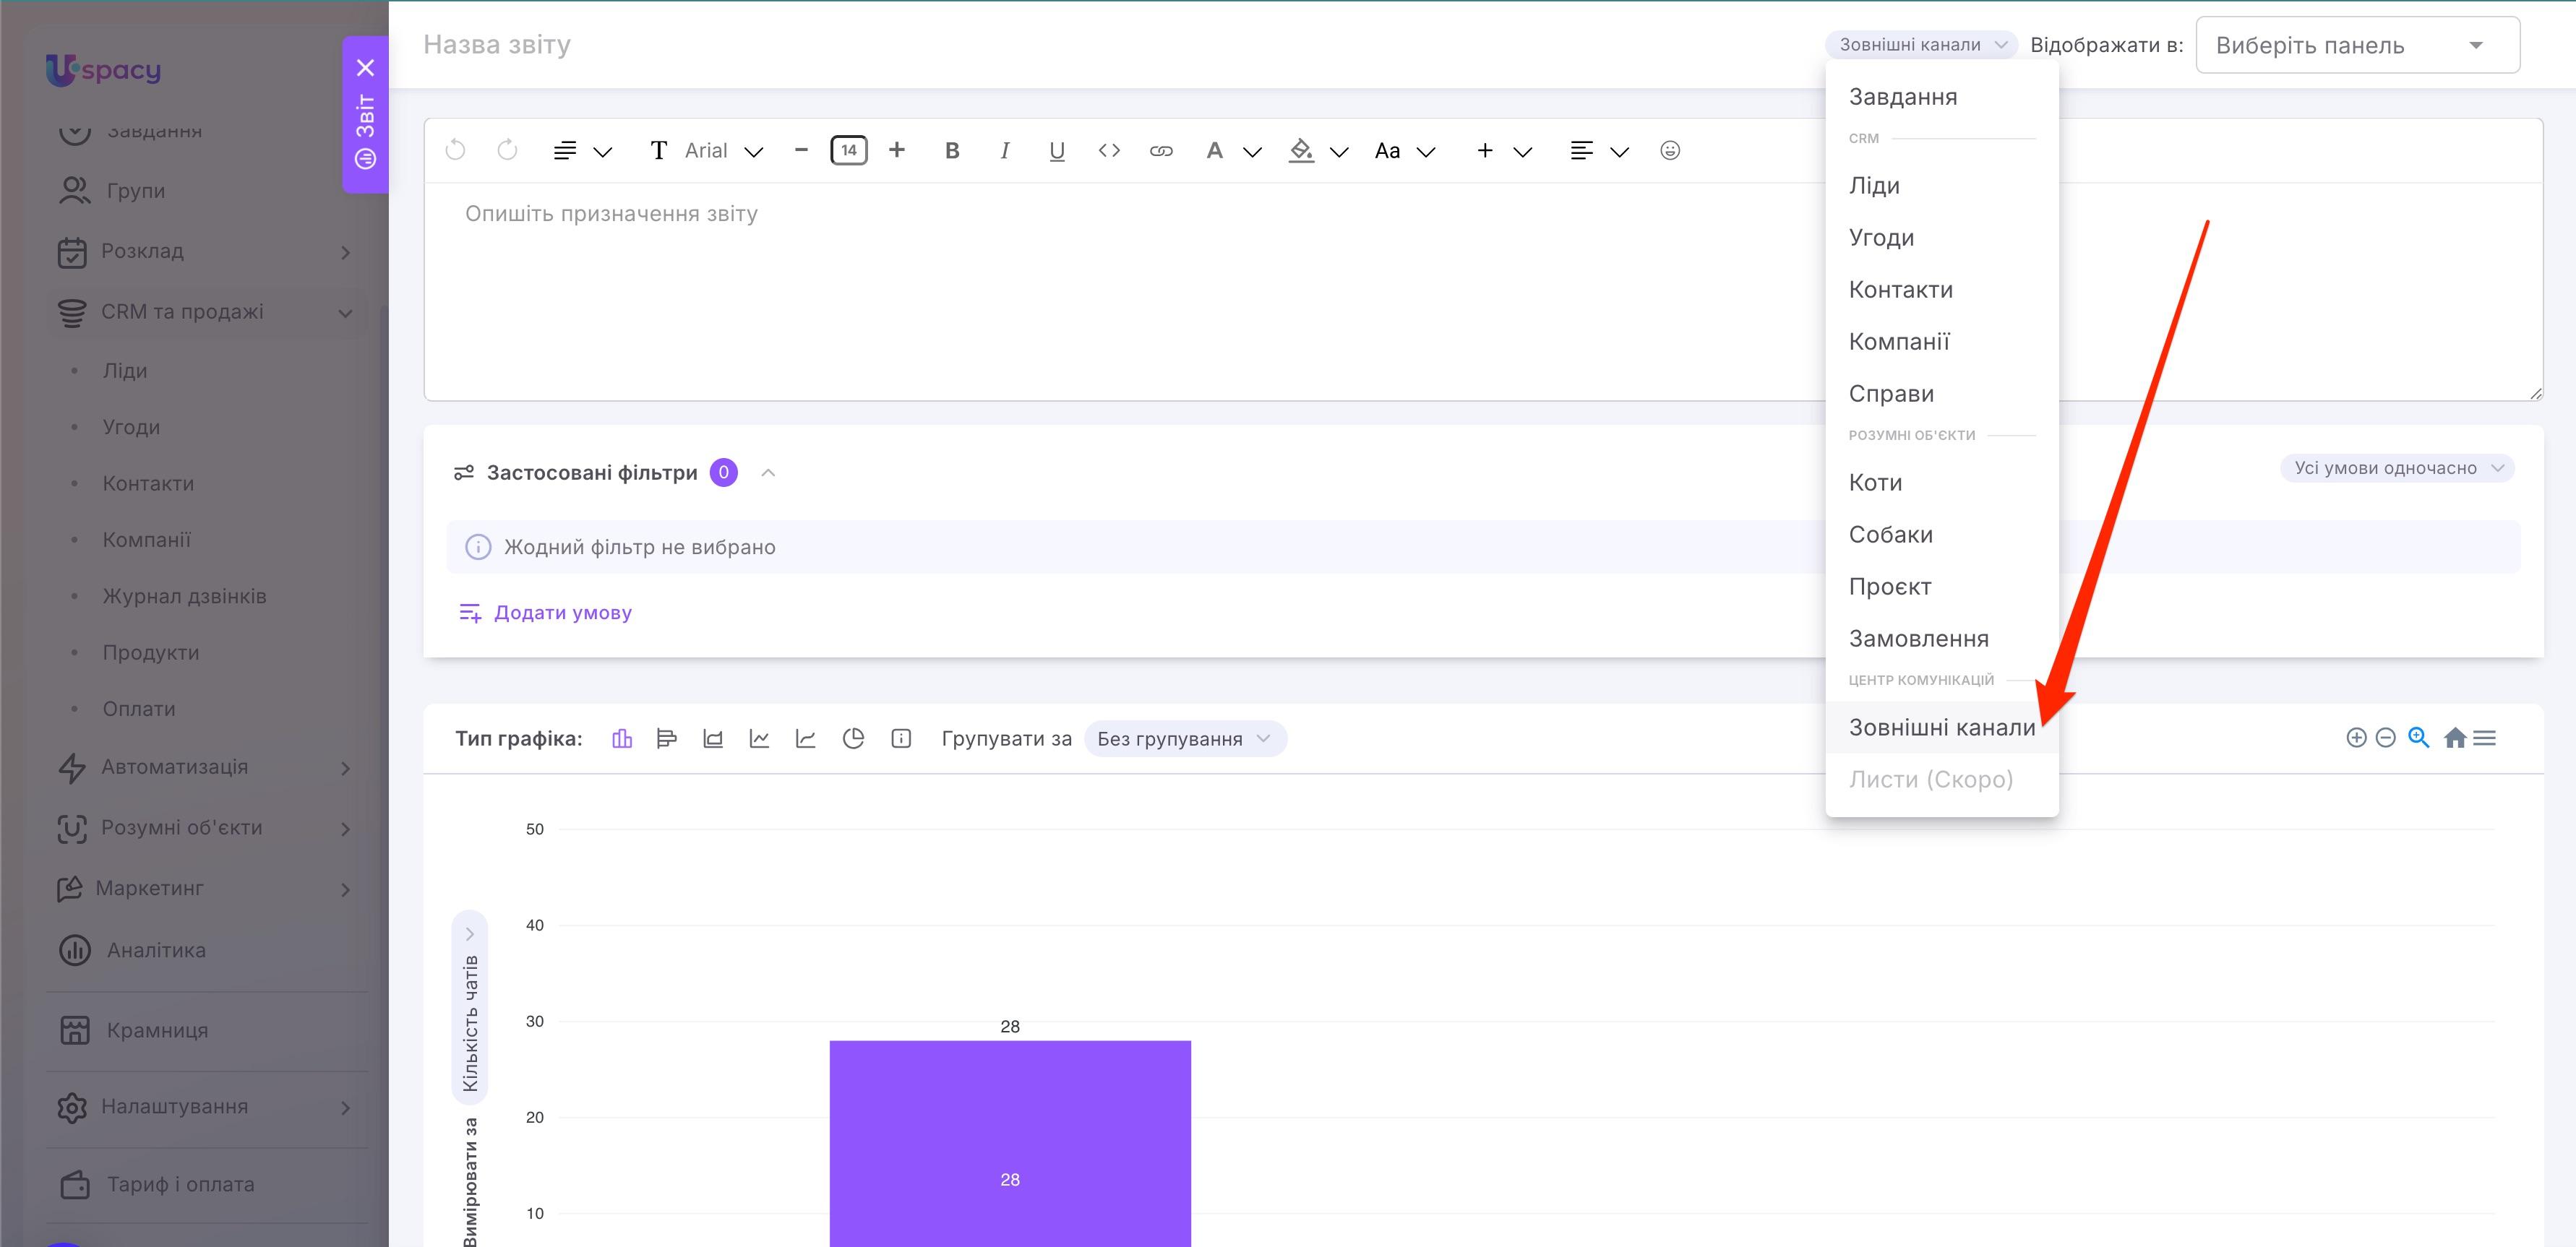The image size is (2576, 1247).
Task: Open the emoji picker
Action: pos(1670,151)
